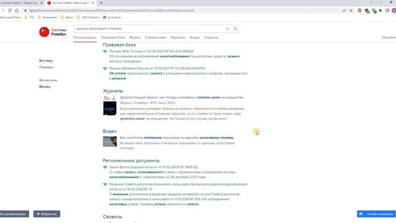Image resolution: width=396 pixels, height=223 pixels.
Task: Select the Москва region filter
Action: pyautogui.click(x=45, y=87)
